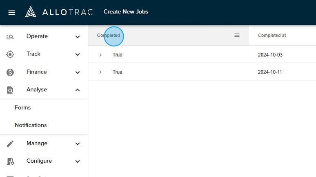Screen dimensions: 316x177
Task: Open Notifications under Analyse
Action: point(31,125)
